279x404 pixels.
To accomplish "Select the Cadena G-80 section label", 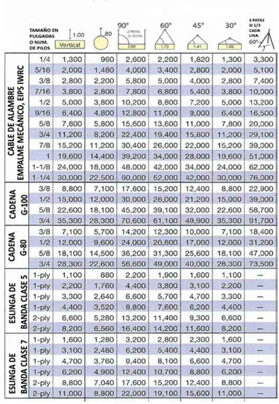I will 18,247.
